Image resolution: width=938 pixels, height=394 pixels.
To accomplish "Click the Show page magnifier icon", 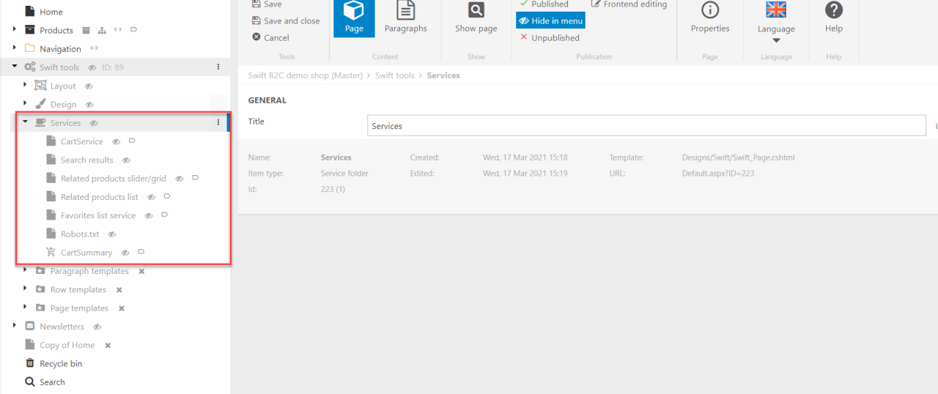I will click(x=476, y=11).
